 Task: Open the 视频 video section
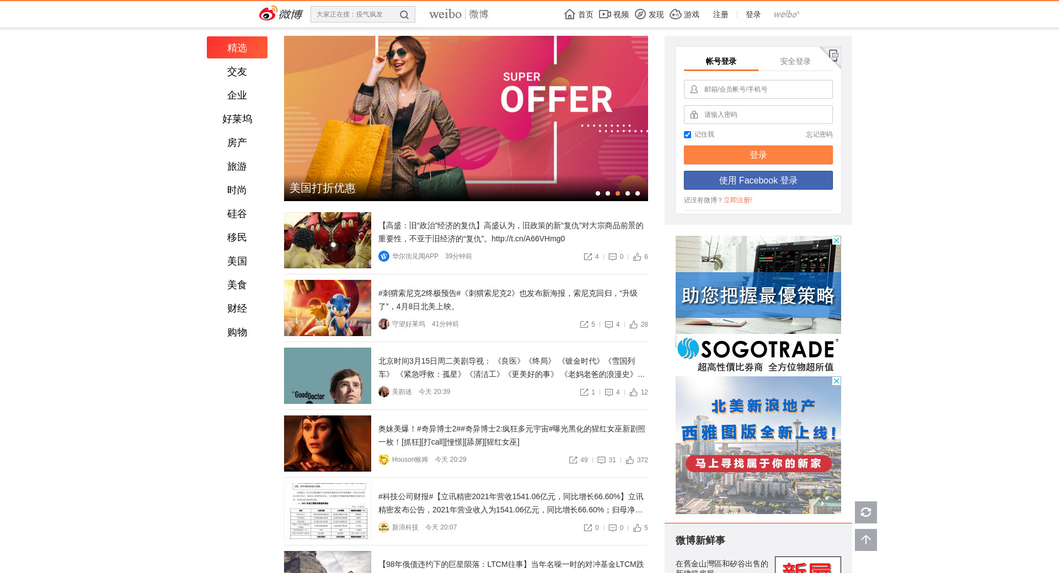pos(614,14)
